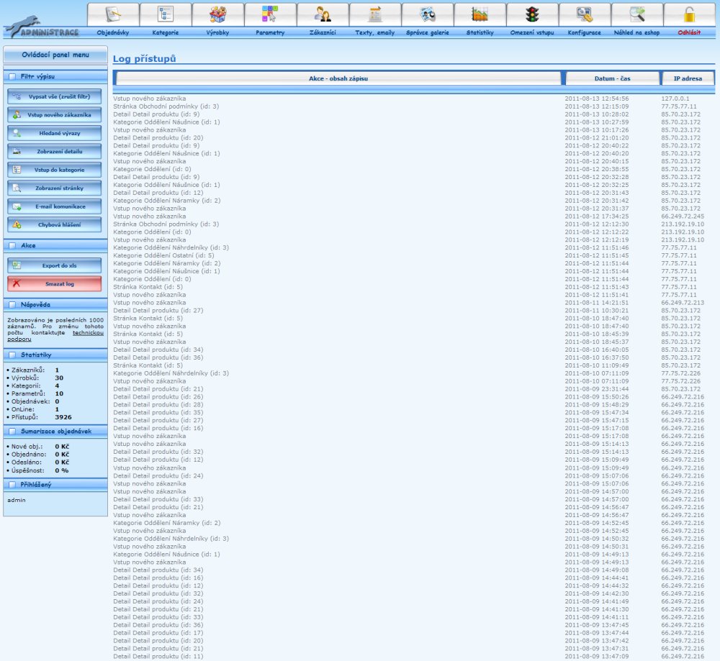Screen dimensions: 720x661
Task: Click the Odhlásit padlock icon
Action: [690, 14]
